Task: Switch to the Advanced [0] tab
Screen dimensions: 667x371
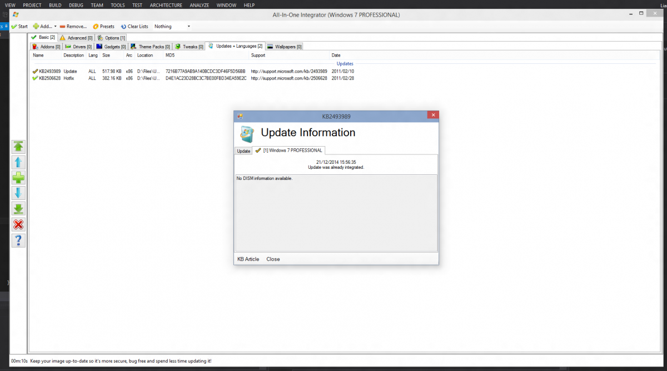Action: 76,38
